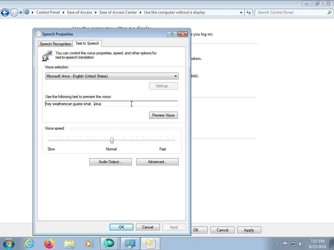Open the Windows Start menu orb
Viewport: 334px width, 250px height.
coord(9,243)
